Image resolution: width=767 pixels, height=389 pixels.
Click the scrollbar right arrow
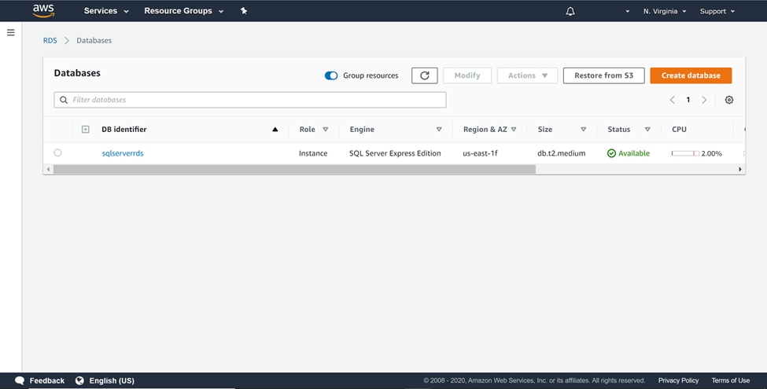point(740,169)
